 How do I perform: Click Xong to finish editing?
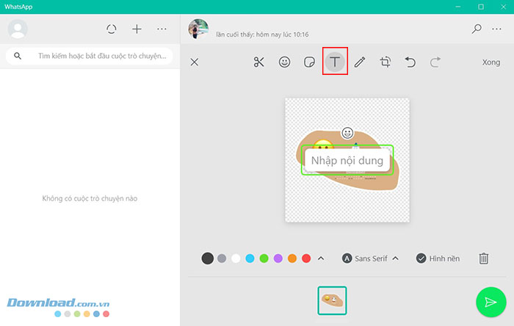click(491, 62)
